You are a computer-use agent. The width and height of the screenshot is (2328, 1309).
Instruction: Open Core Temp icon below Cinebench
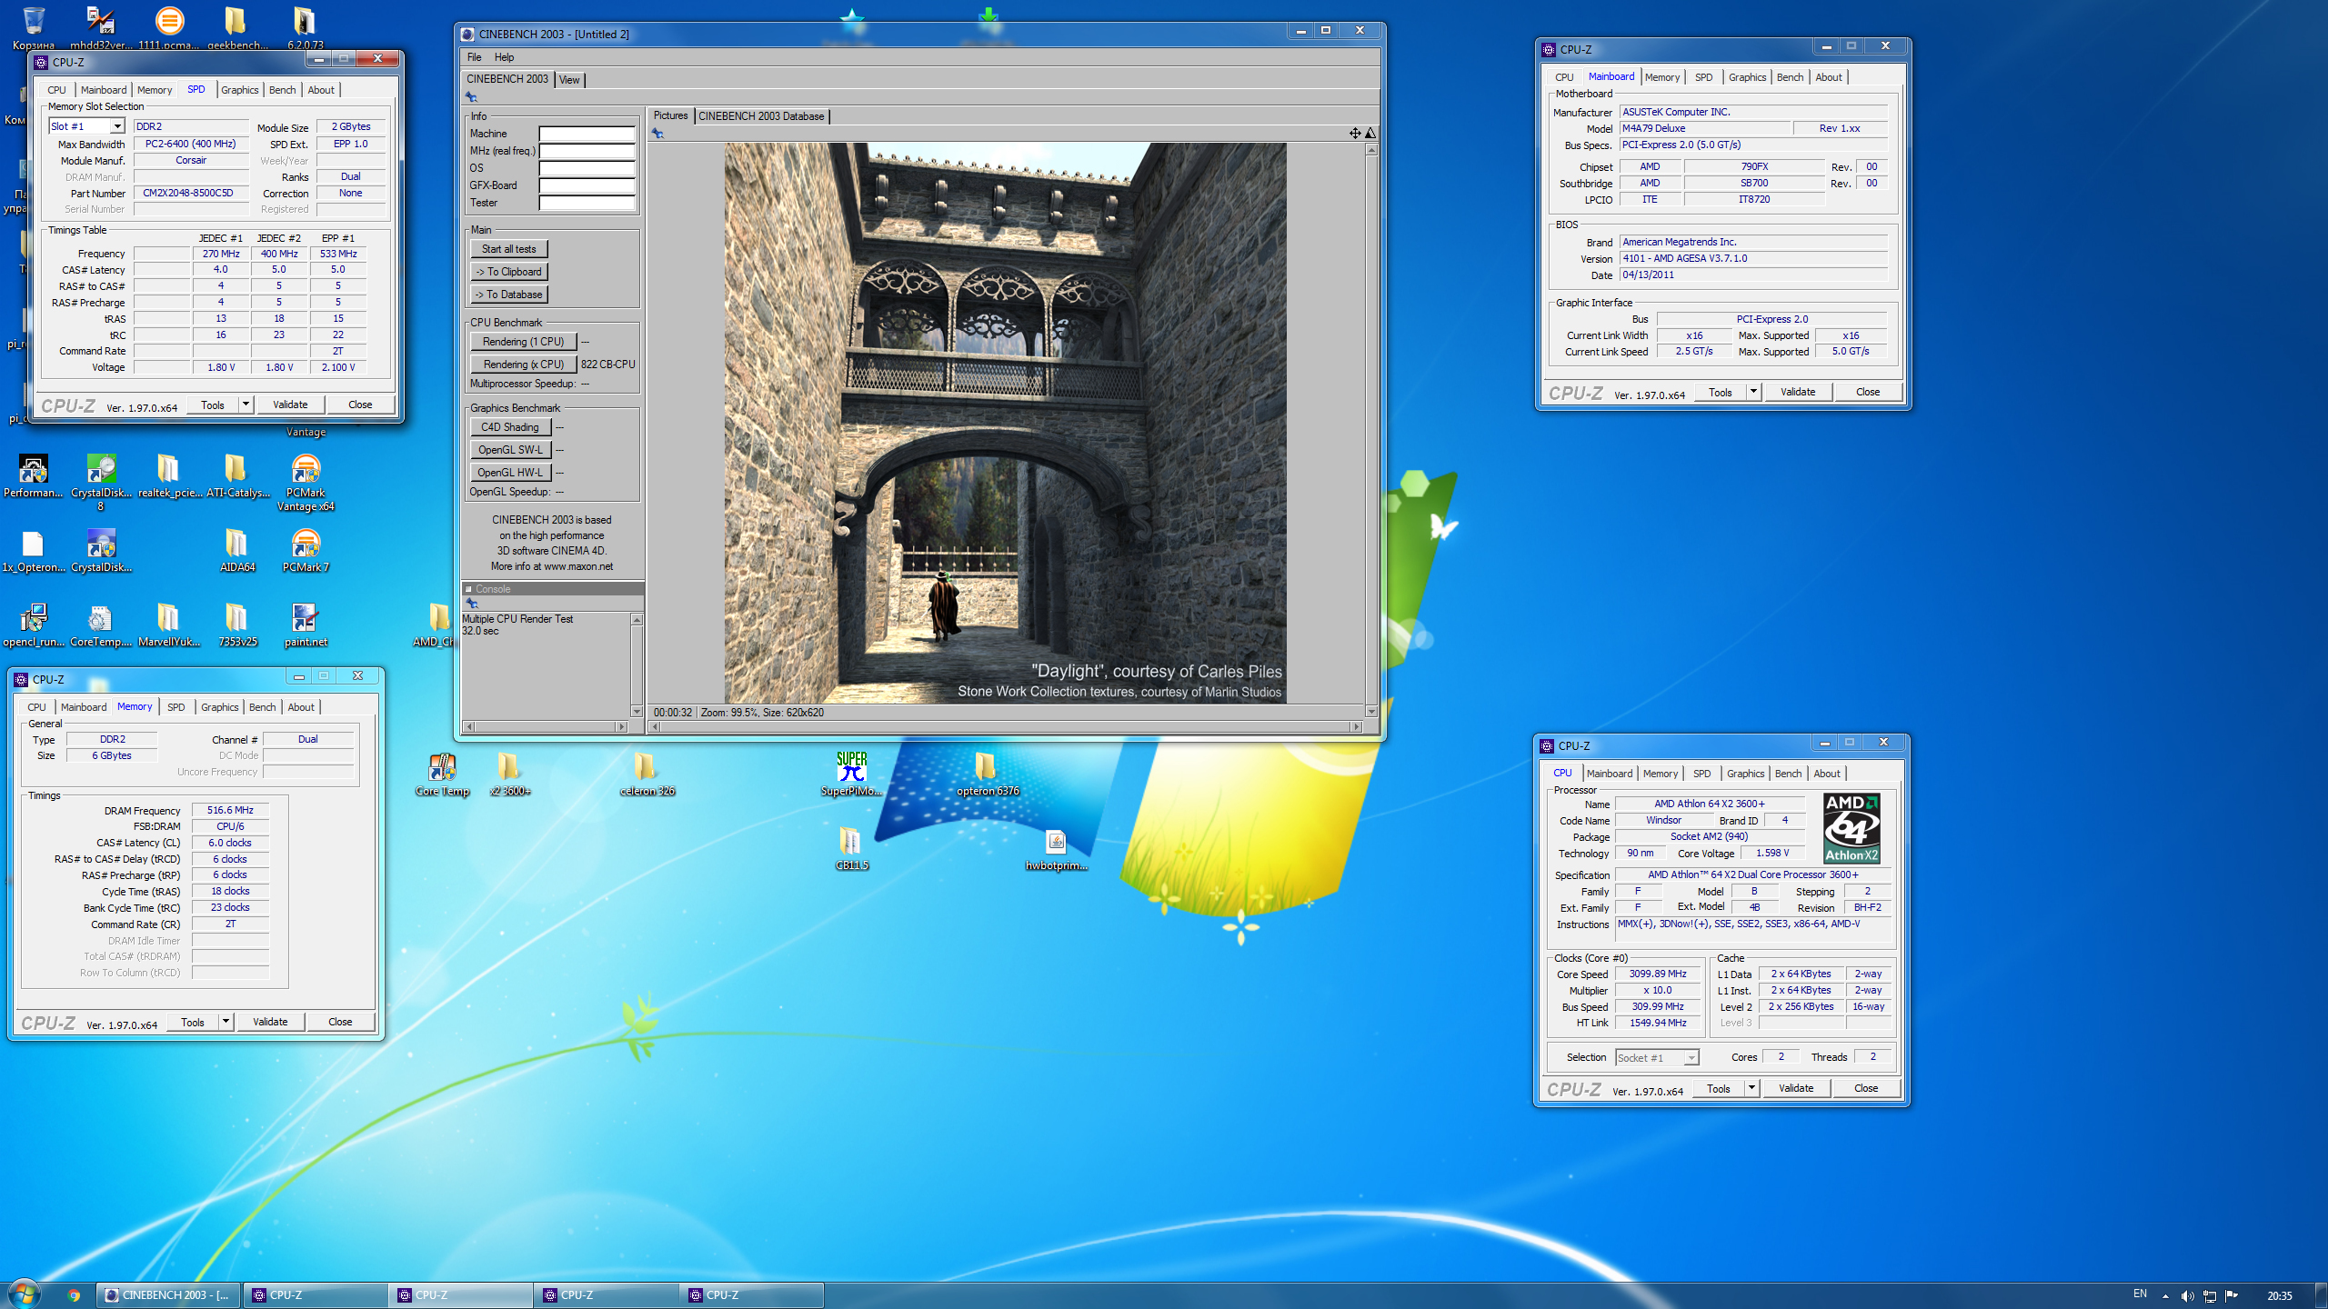pyautogui.click(x=442, y=774)
